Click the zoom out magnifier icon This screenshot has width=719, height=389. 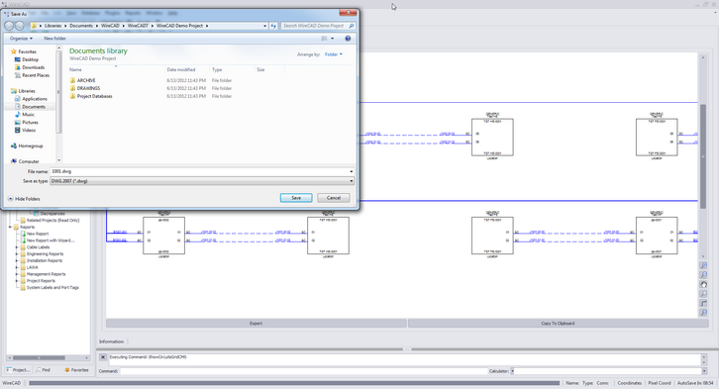(x=703, y=275)
